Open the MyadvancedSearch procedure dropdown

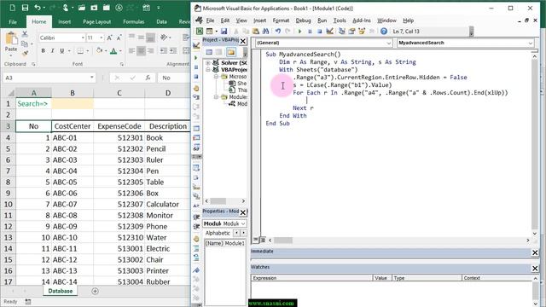coord(531,43)
